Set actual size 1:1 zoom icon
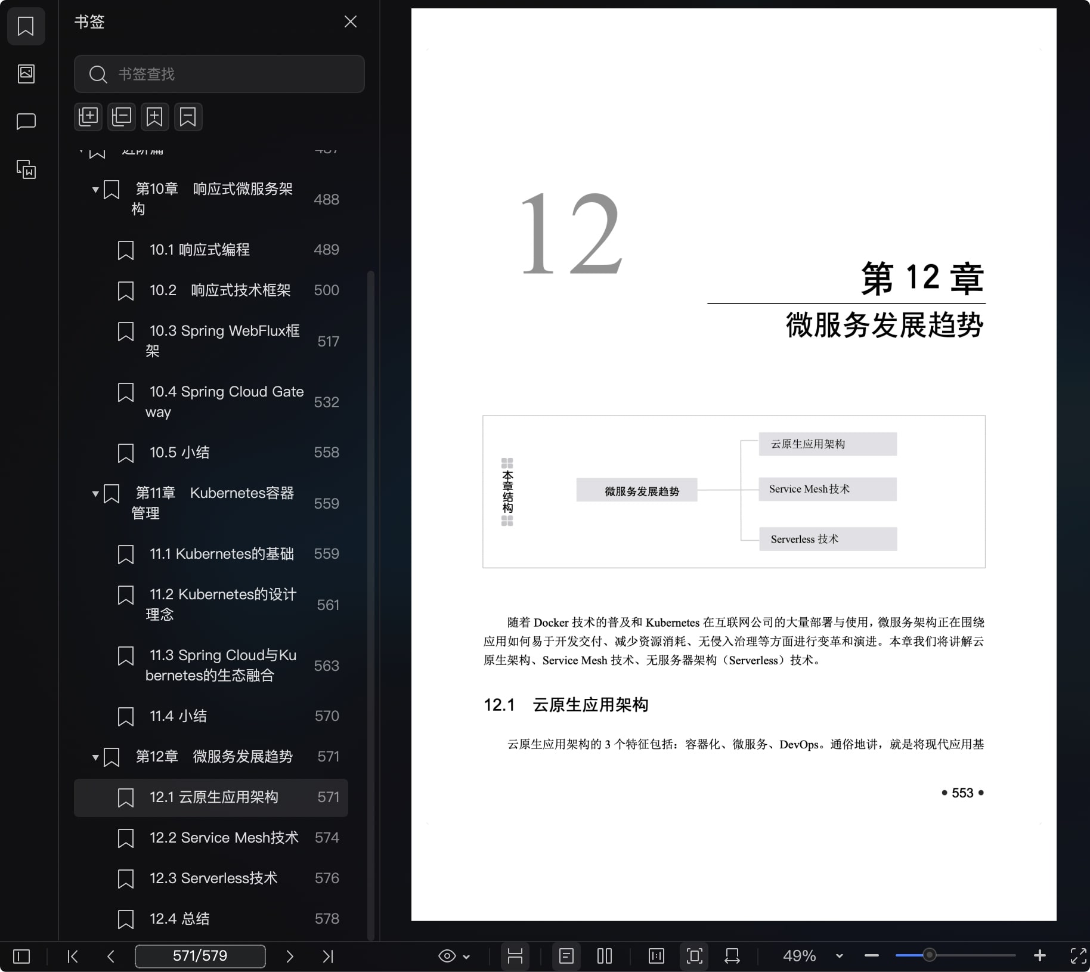 (x=656, y=956)
